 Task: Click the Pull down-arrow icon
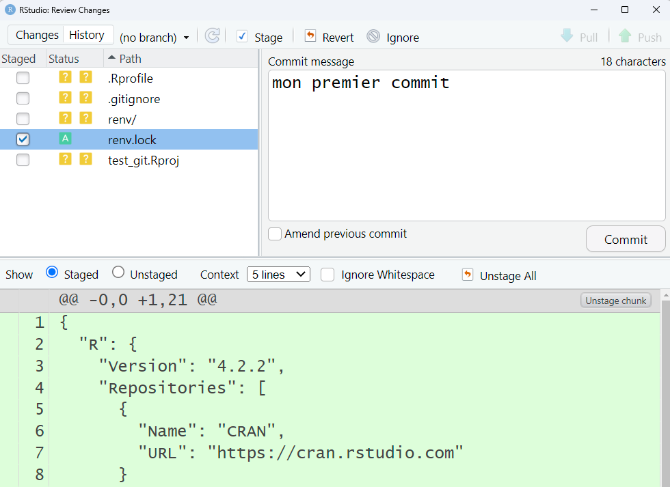[567, 36]
